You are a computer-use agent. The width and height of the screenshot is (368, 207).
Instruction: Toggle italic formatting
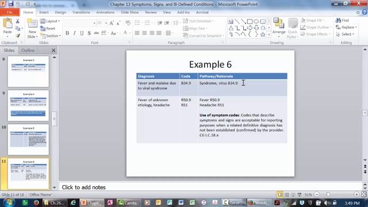[74, 33]
